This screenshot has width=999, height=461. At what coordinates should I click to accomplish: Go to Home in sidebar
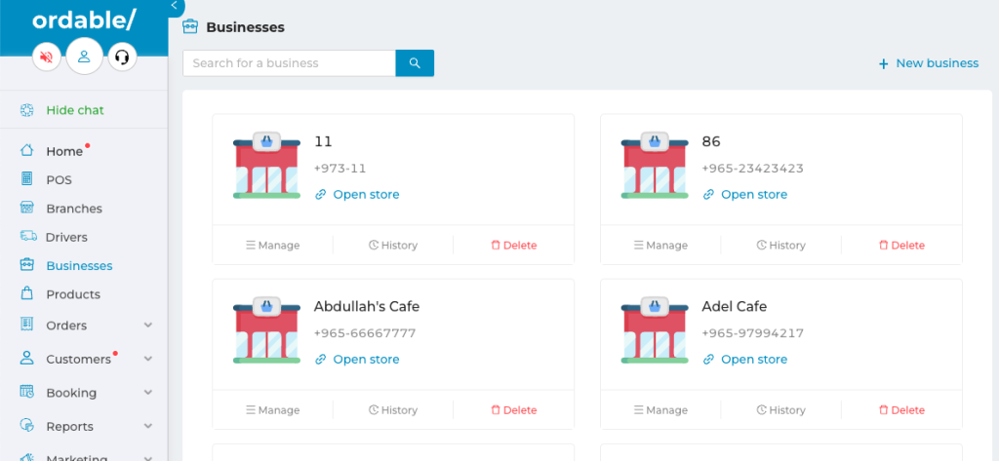tap(64, 151)
